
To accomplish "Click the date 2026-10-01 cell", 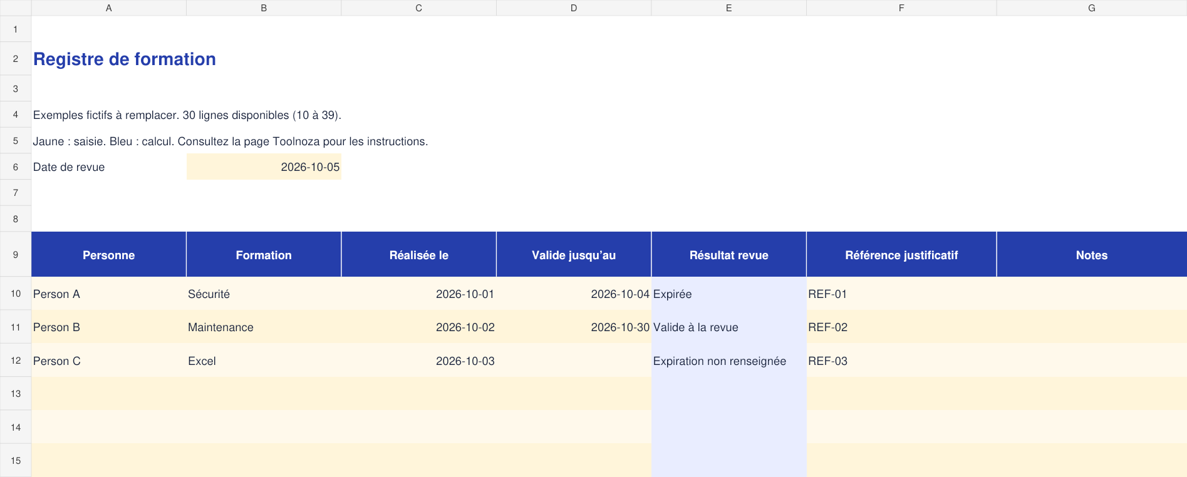I will coord(419,294).
